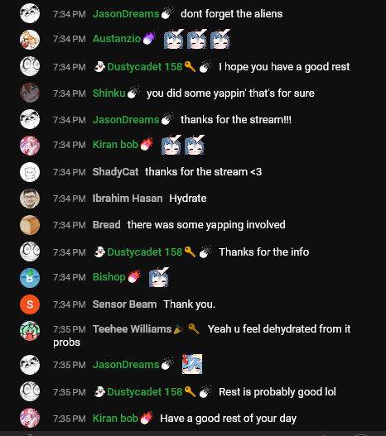The width and height of the screenshot is (386, 436).
Task: Click the key moderator badge beside 'I hope you have a good rest'
Action: [x=190, y=67]
